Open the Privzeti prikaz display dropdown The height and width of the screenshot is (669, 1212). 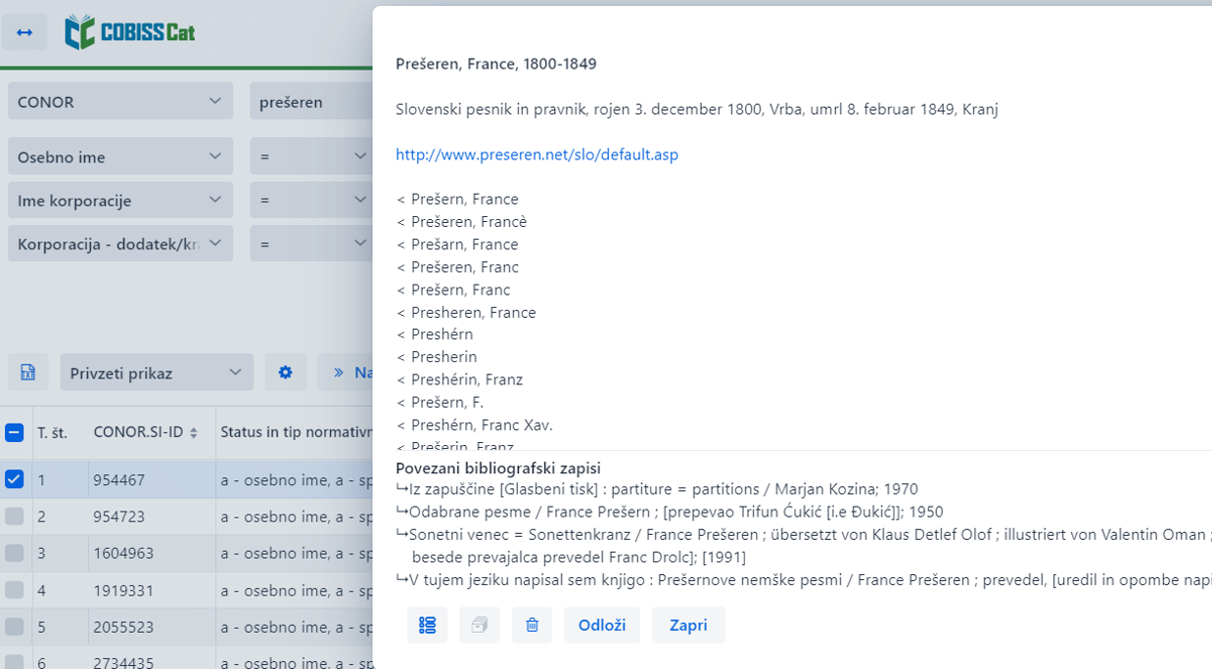coord(157,373)
